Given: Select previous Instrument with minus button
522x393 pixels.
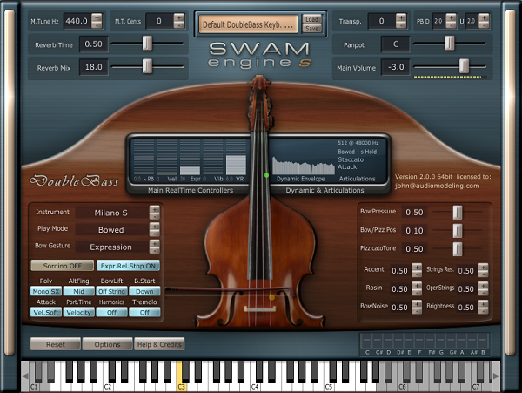Looking at the screenshot, I should [x=155, y=216].
